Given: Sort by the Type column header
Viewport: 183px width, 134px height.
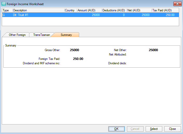Looking at the screenshot, I should [x=6, y=10].
